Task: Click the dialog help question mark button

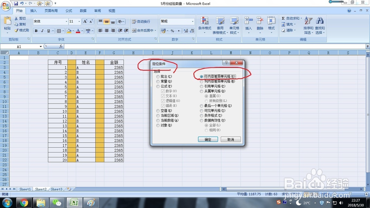Action: [x=226, y=63]
